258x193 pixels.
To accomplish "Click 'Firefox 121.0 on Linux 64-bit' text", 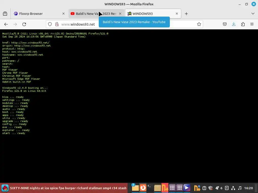I will coord(24,91).
